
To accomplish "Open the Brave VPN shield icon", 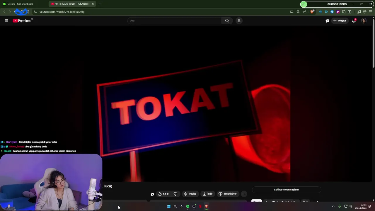I will pos(365,12).
